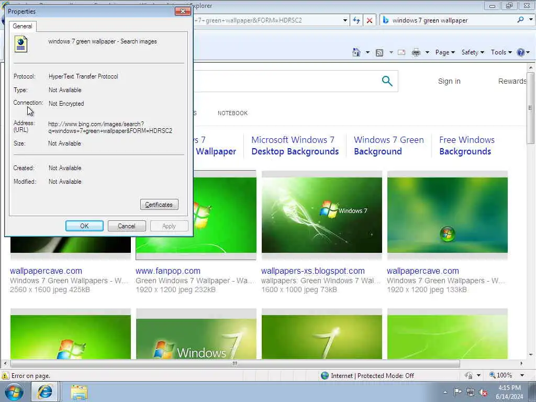Click Windows 7 Green Background suggestion
536x402 pixels.
389,146
